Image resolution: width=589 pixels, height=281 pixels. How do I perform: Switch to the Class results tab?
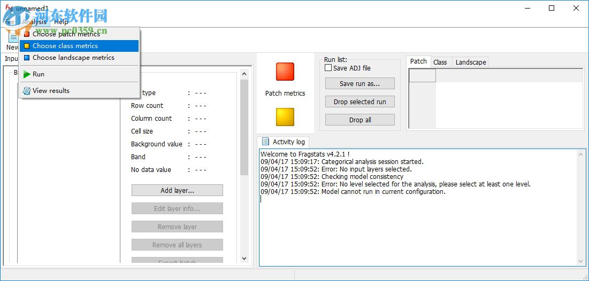pos(440,63)
